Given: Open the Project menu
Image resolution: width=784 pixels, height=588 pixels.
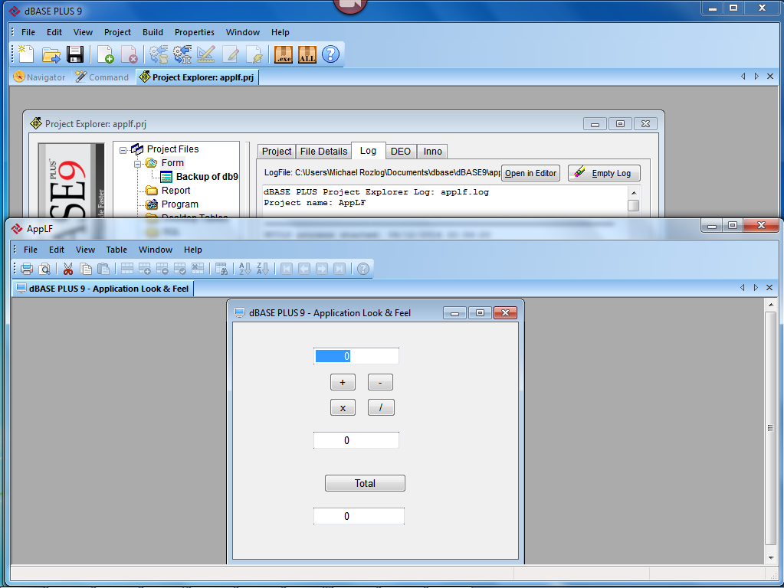Looking at the screenshot, I should [117, 32].
